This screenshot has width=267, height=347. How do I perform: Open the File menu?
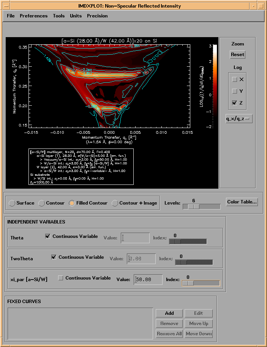[11, 16]
